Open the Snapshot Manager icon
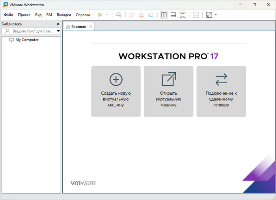 pos(151,15)
